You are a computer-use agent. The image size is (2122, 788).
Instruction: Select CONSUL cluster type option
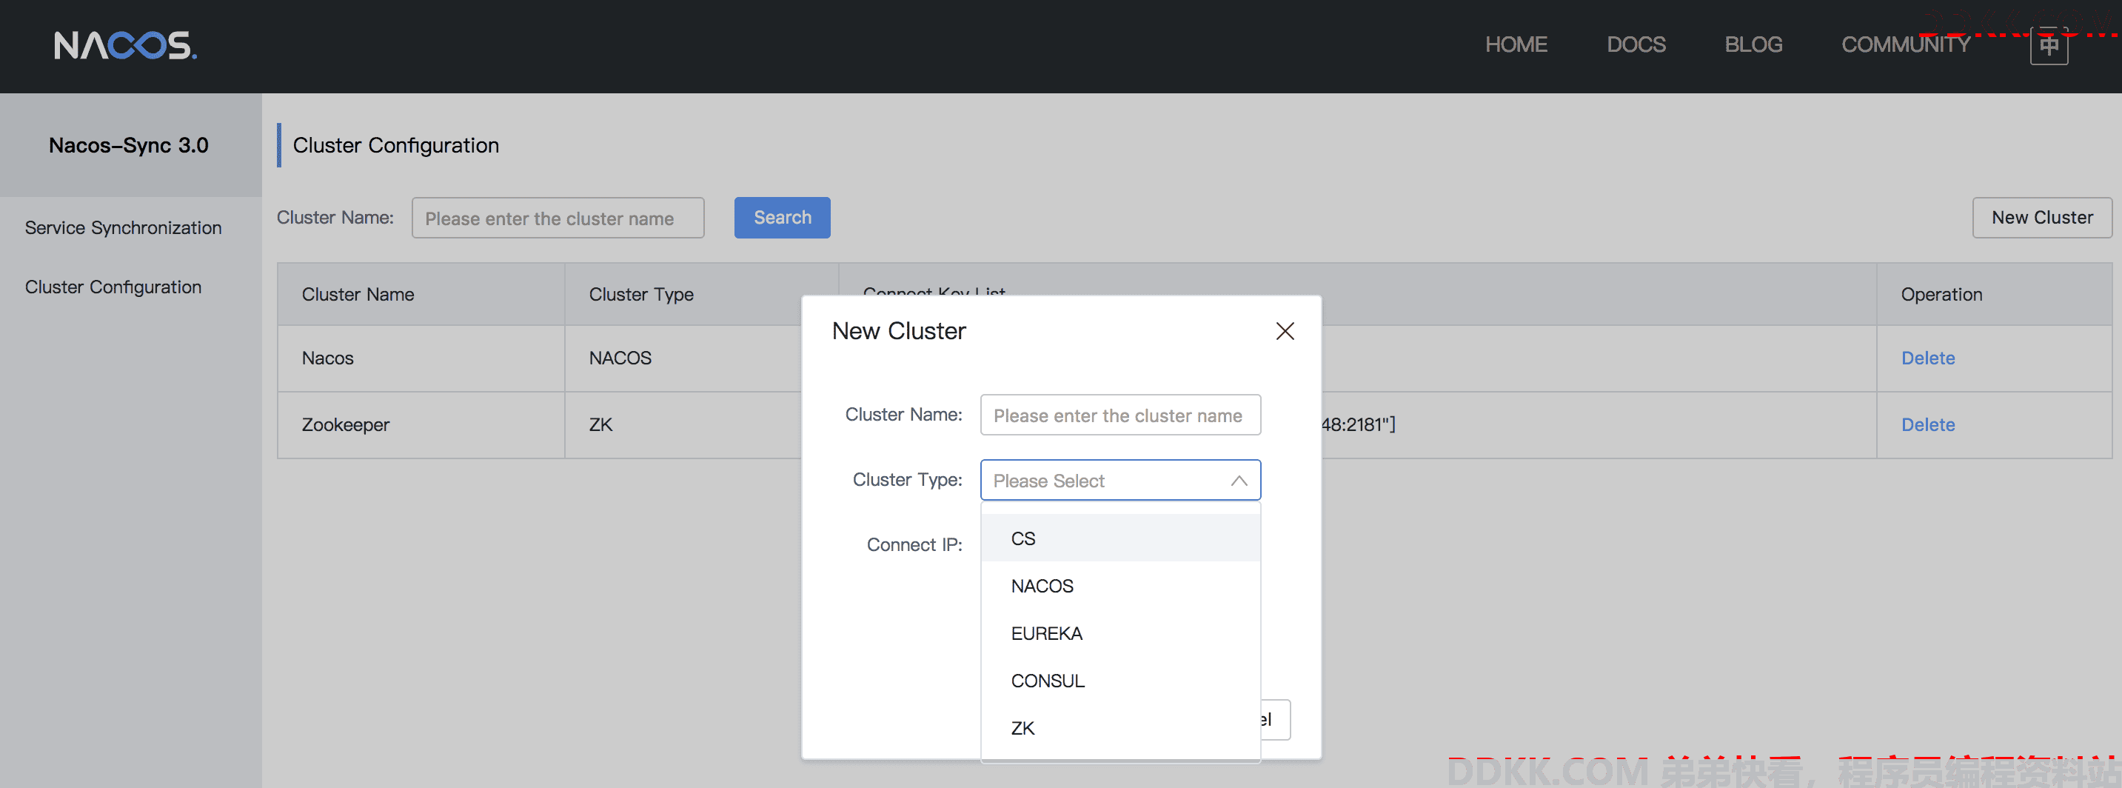pyautogui.click(x=1120, y=680)
